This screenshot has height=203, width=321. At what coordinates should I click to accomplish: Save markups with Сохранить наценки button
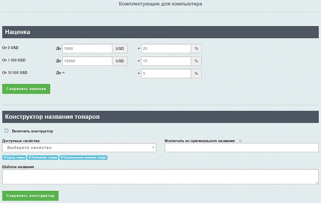tap(26, 89)
